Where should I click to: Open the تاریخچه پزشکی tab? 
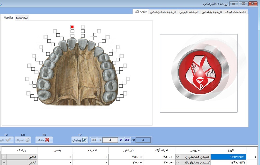point(212,12)
